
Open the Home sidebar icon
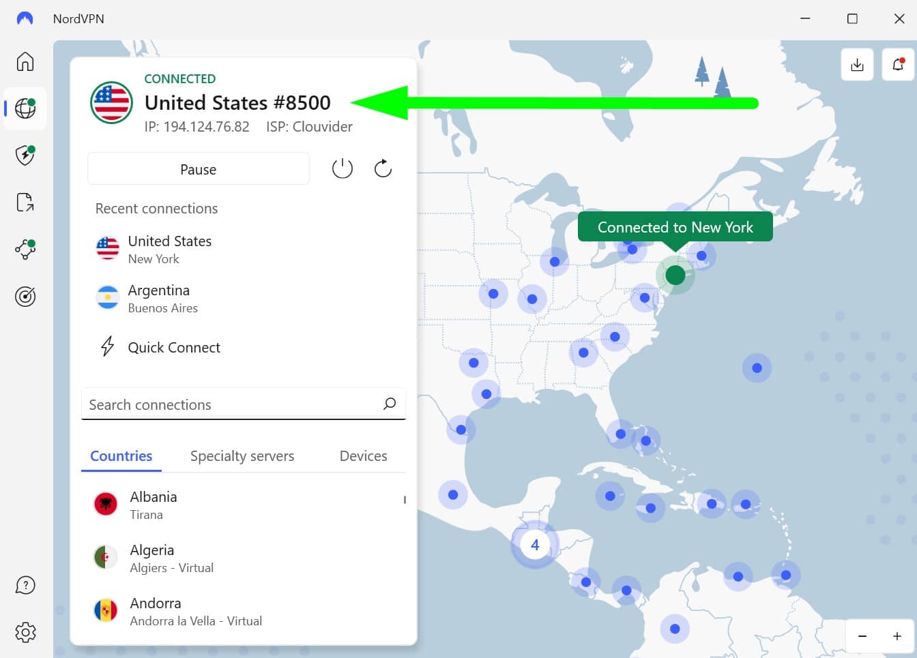click(25, 61)
